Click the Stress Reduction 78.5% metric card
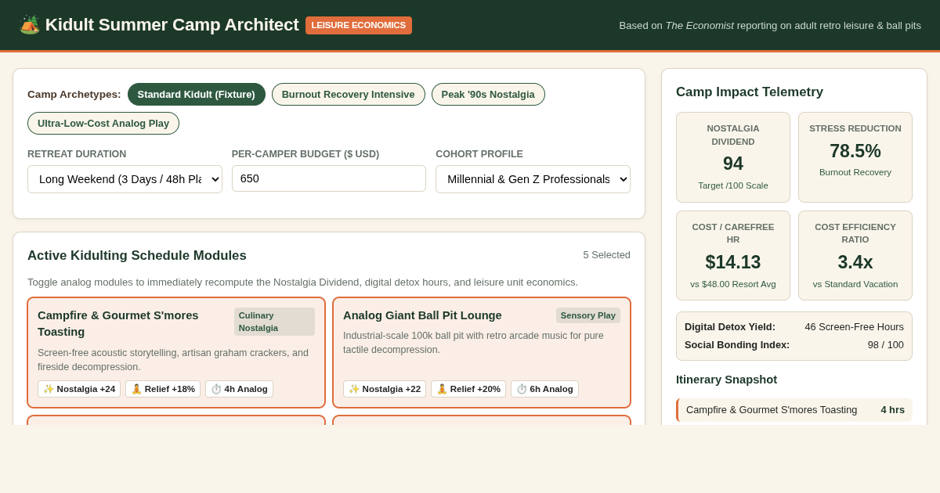The image size is (940, 493). pos(855,157)
